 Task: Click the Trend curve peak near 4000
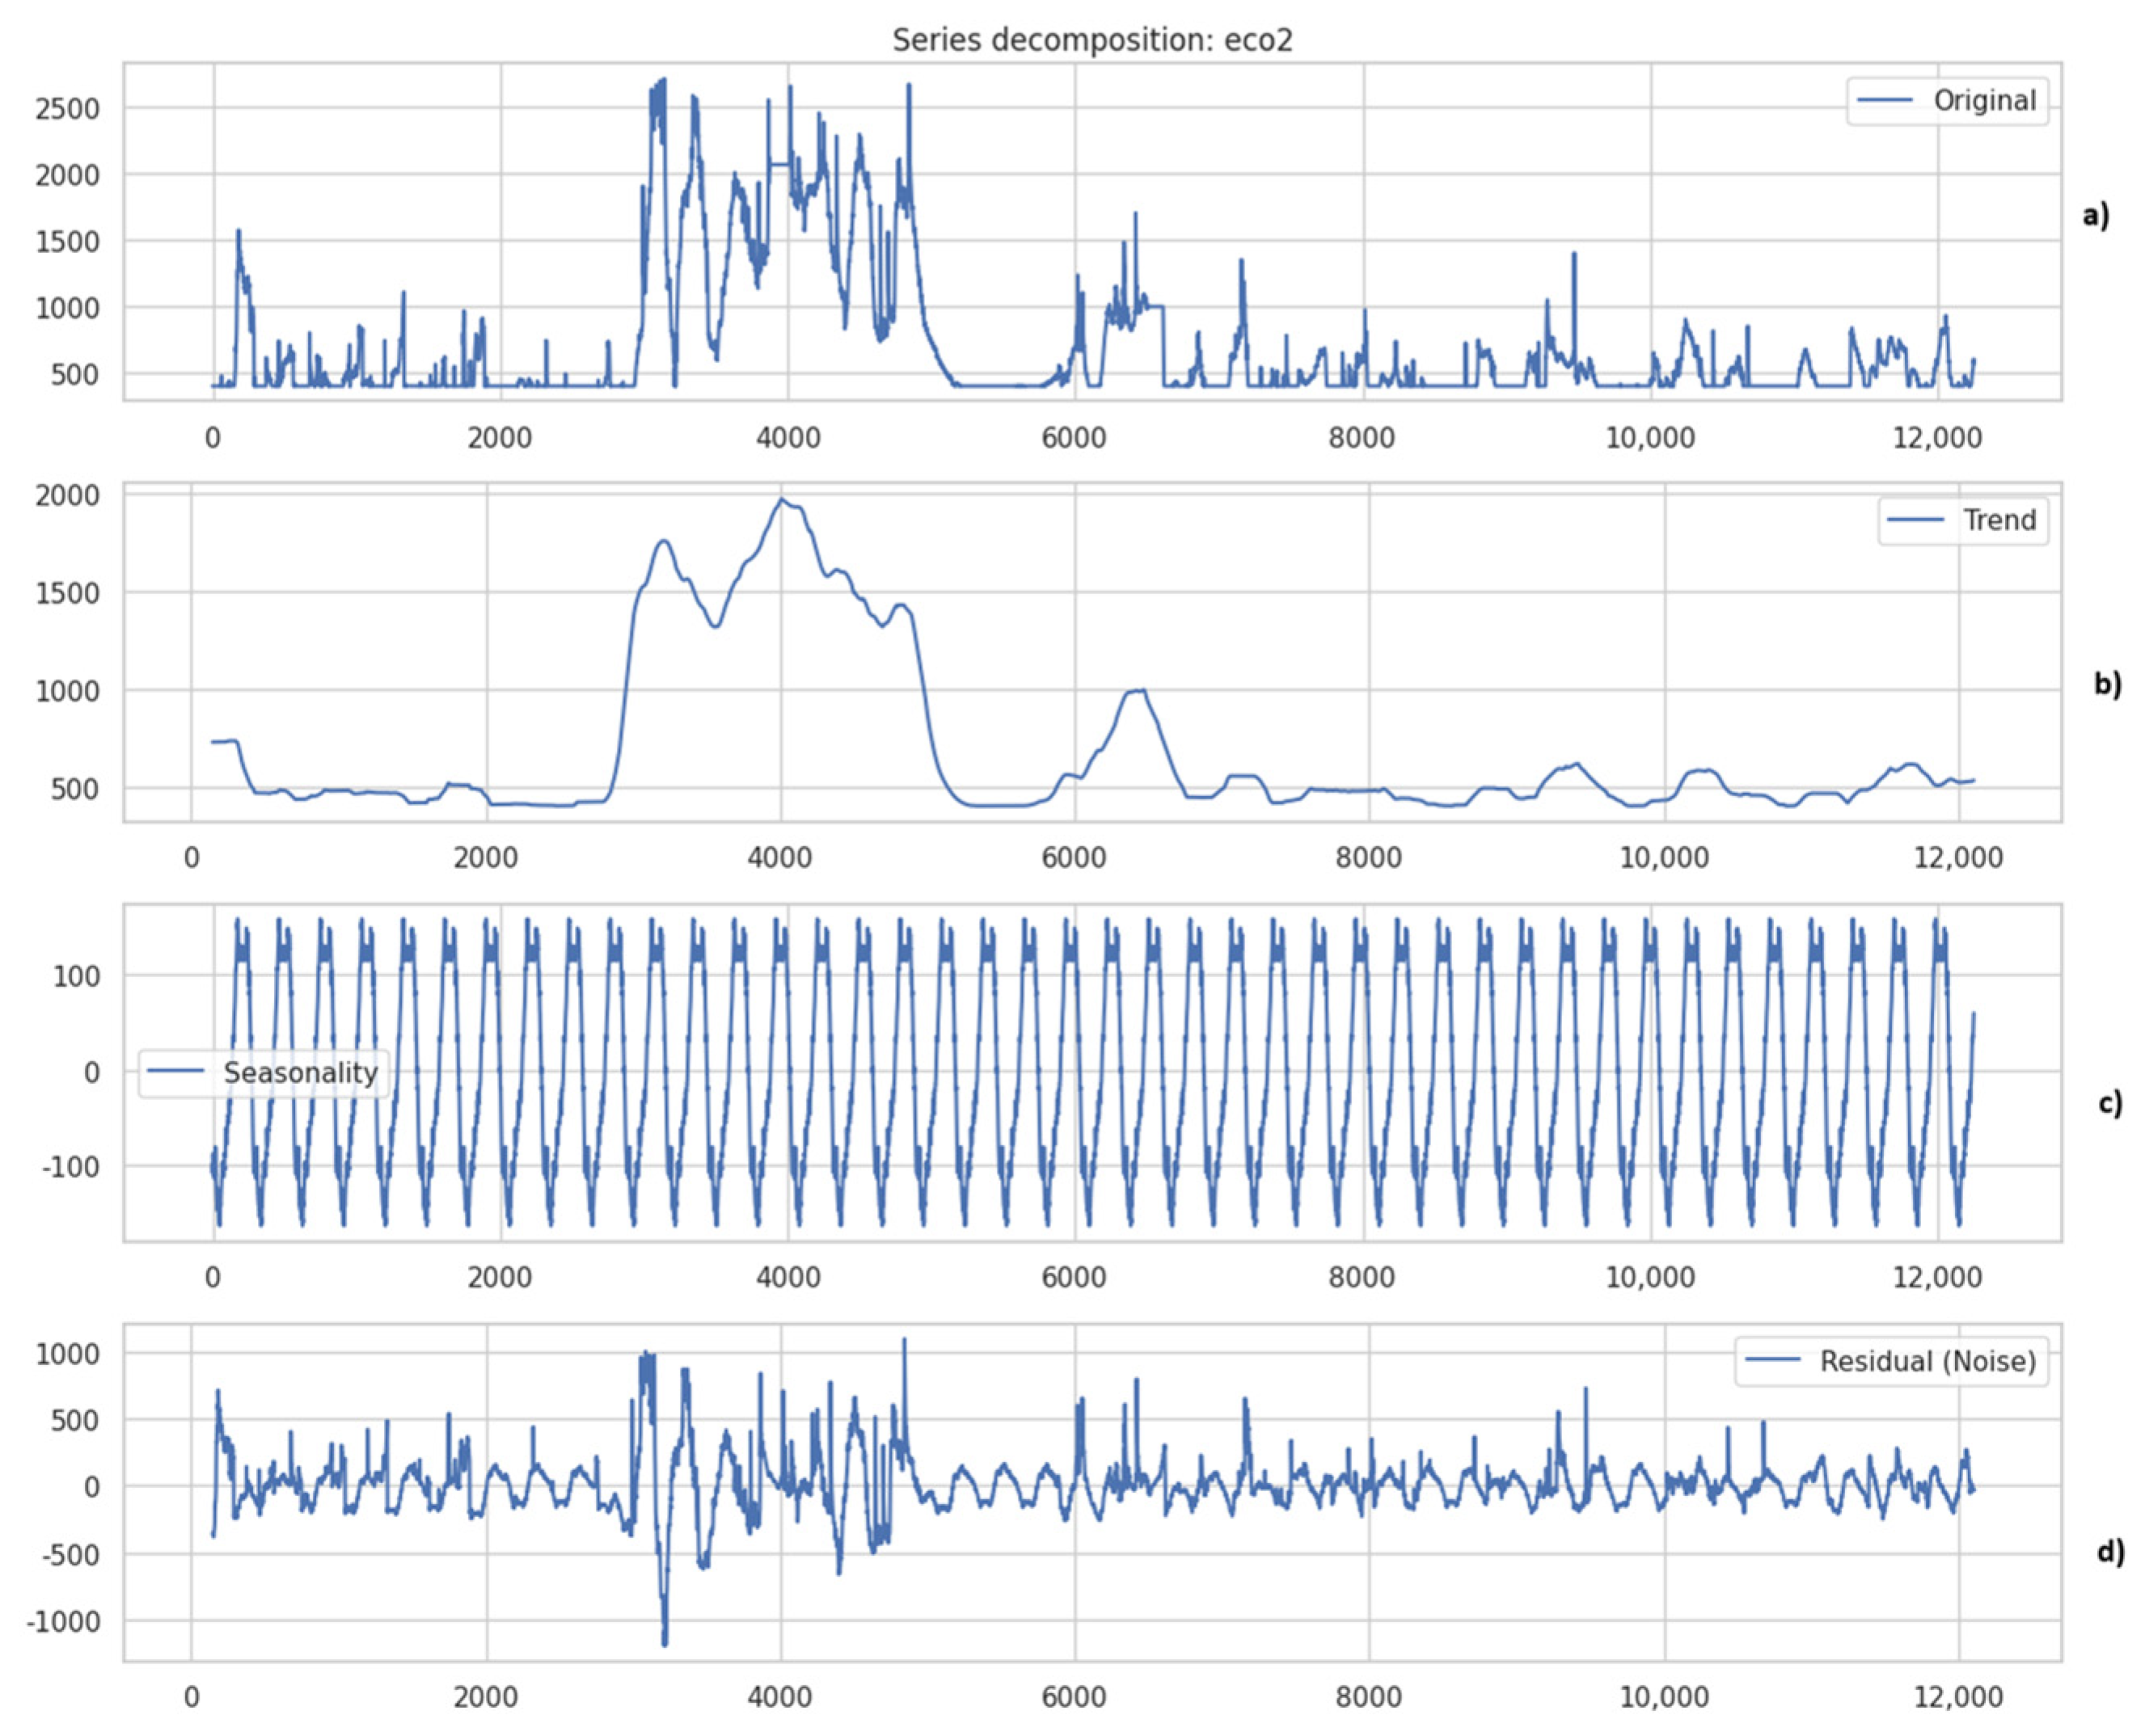[783, 499]
